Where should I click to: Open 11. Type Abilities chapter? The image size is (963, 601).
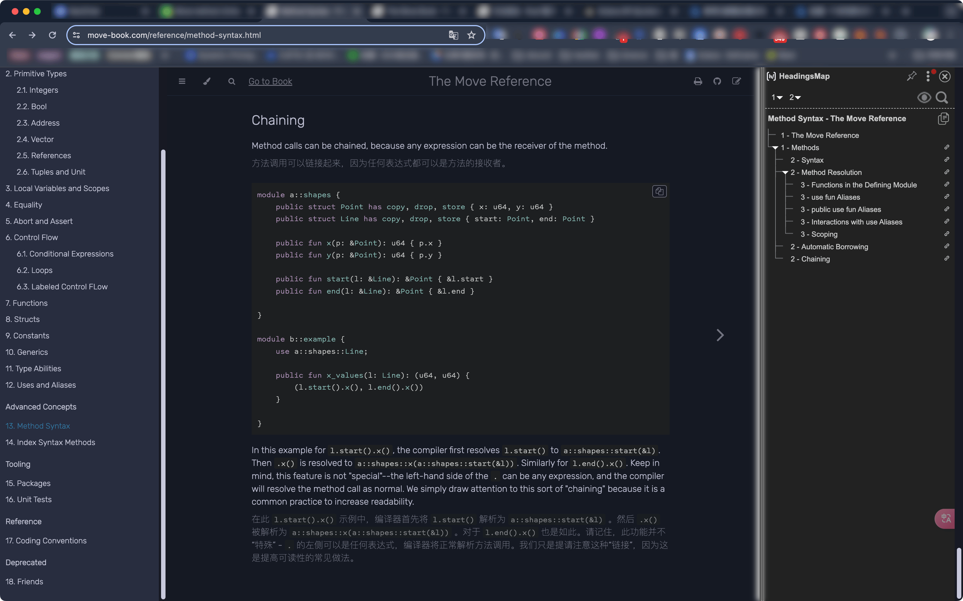(x=33, y=369)
